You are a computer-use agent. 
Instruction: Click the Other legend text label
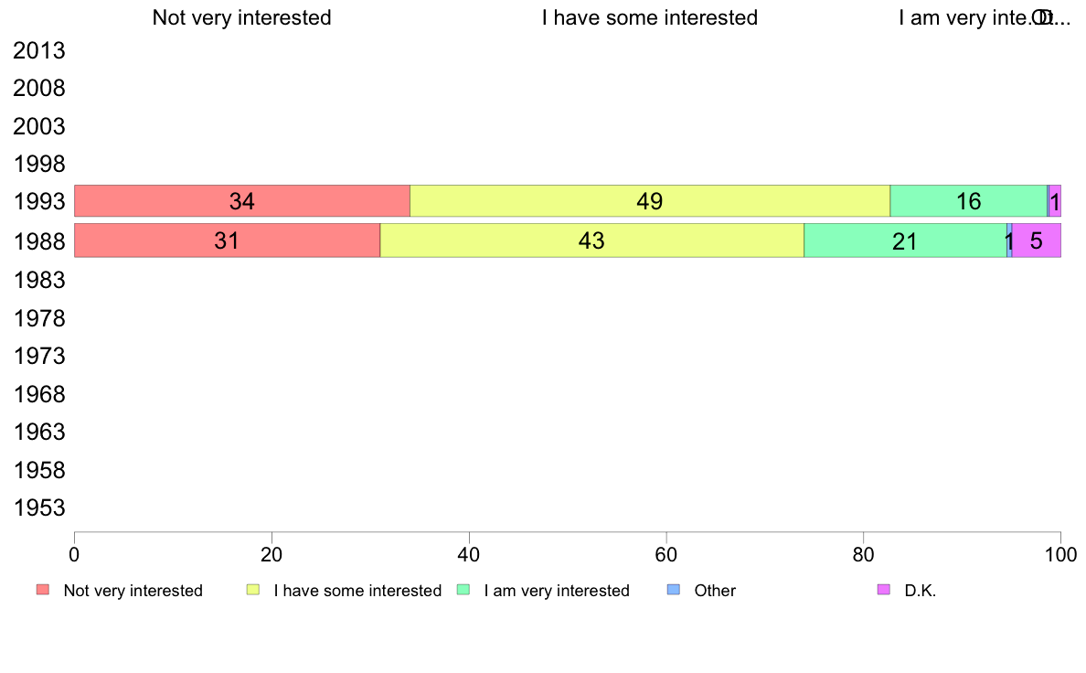[715, 591]
